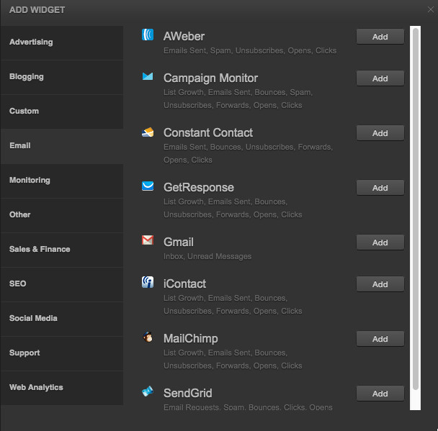The width and height of the screenshot is (438, 431).
Task: Click the Campaign Monitor envelope icon
Action: [x=148, y=76]
